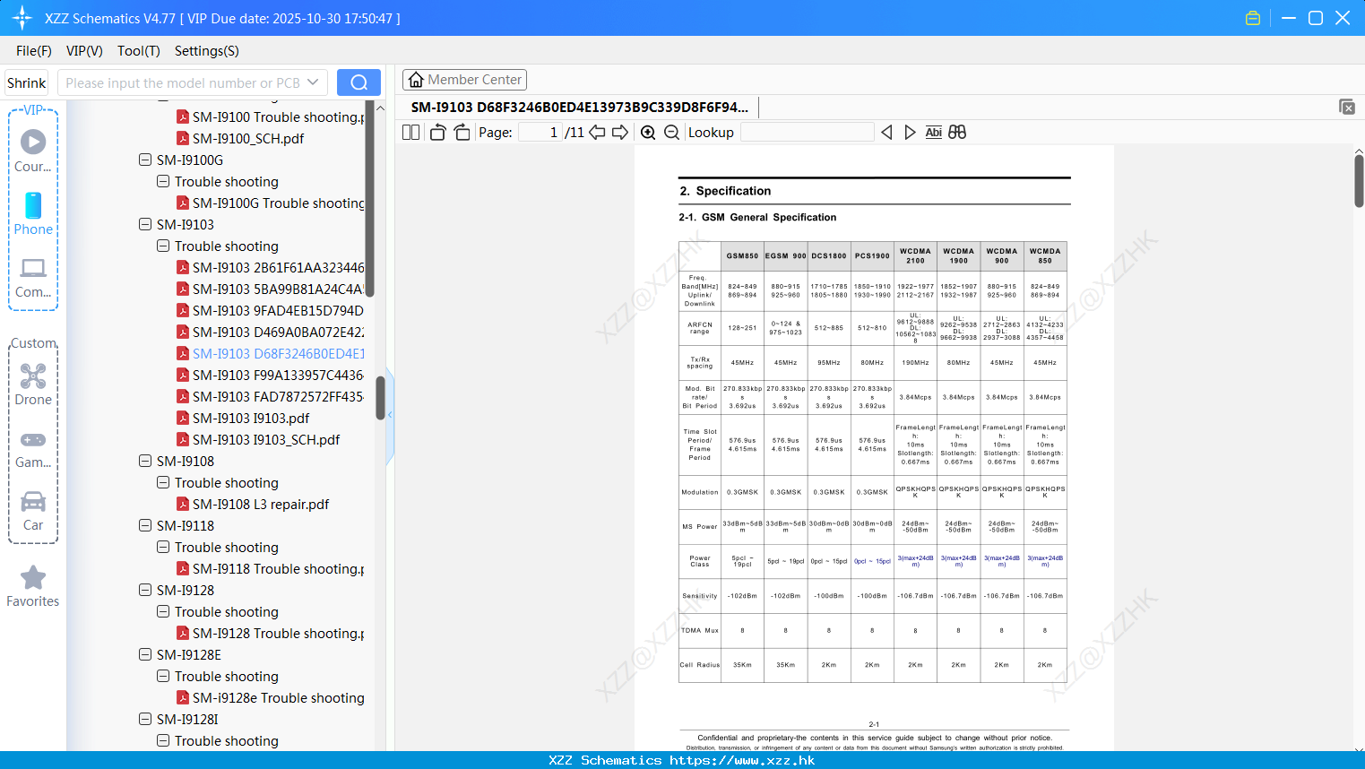Toggle the two-page view icon

click(411, 132)
